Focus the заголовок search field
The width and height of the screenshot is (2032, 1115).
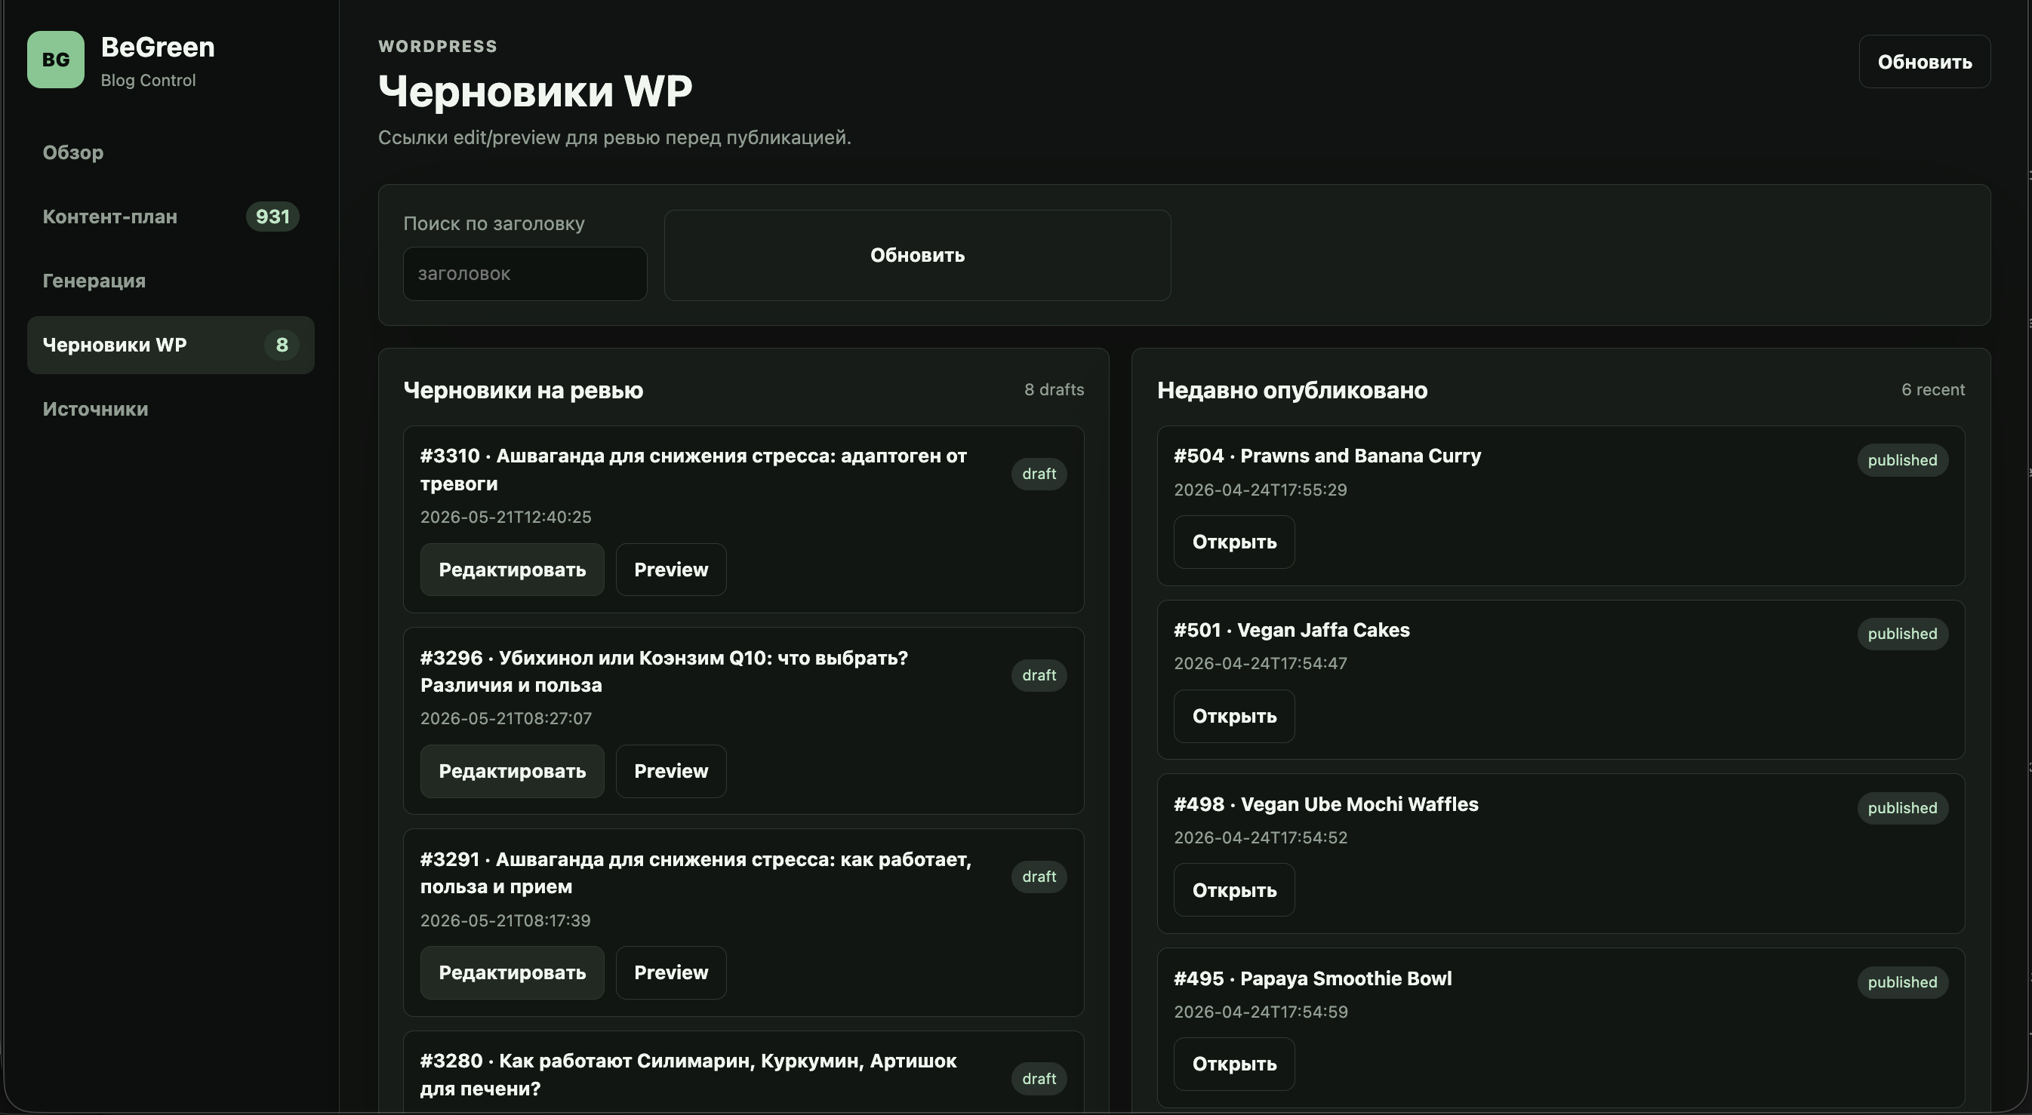point(525,274)
